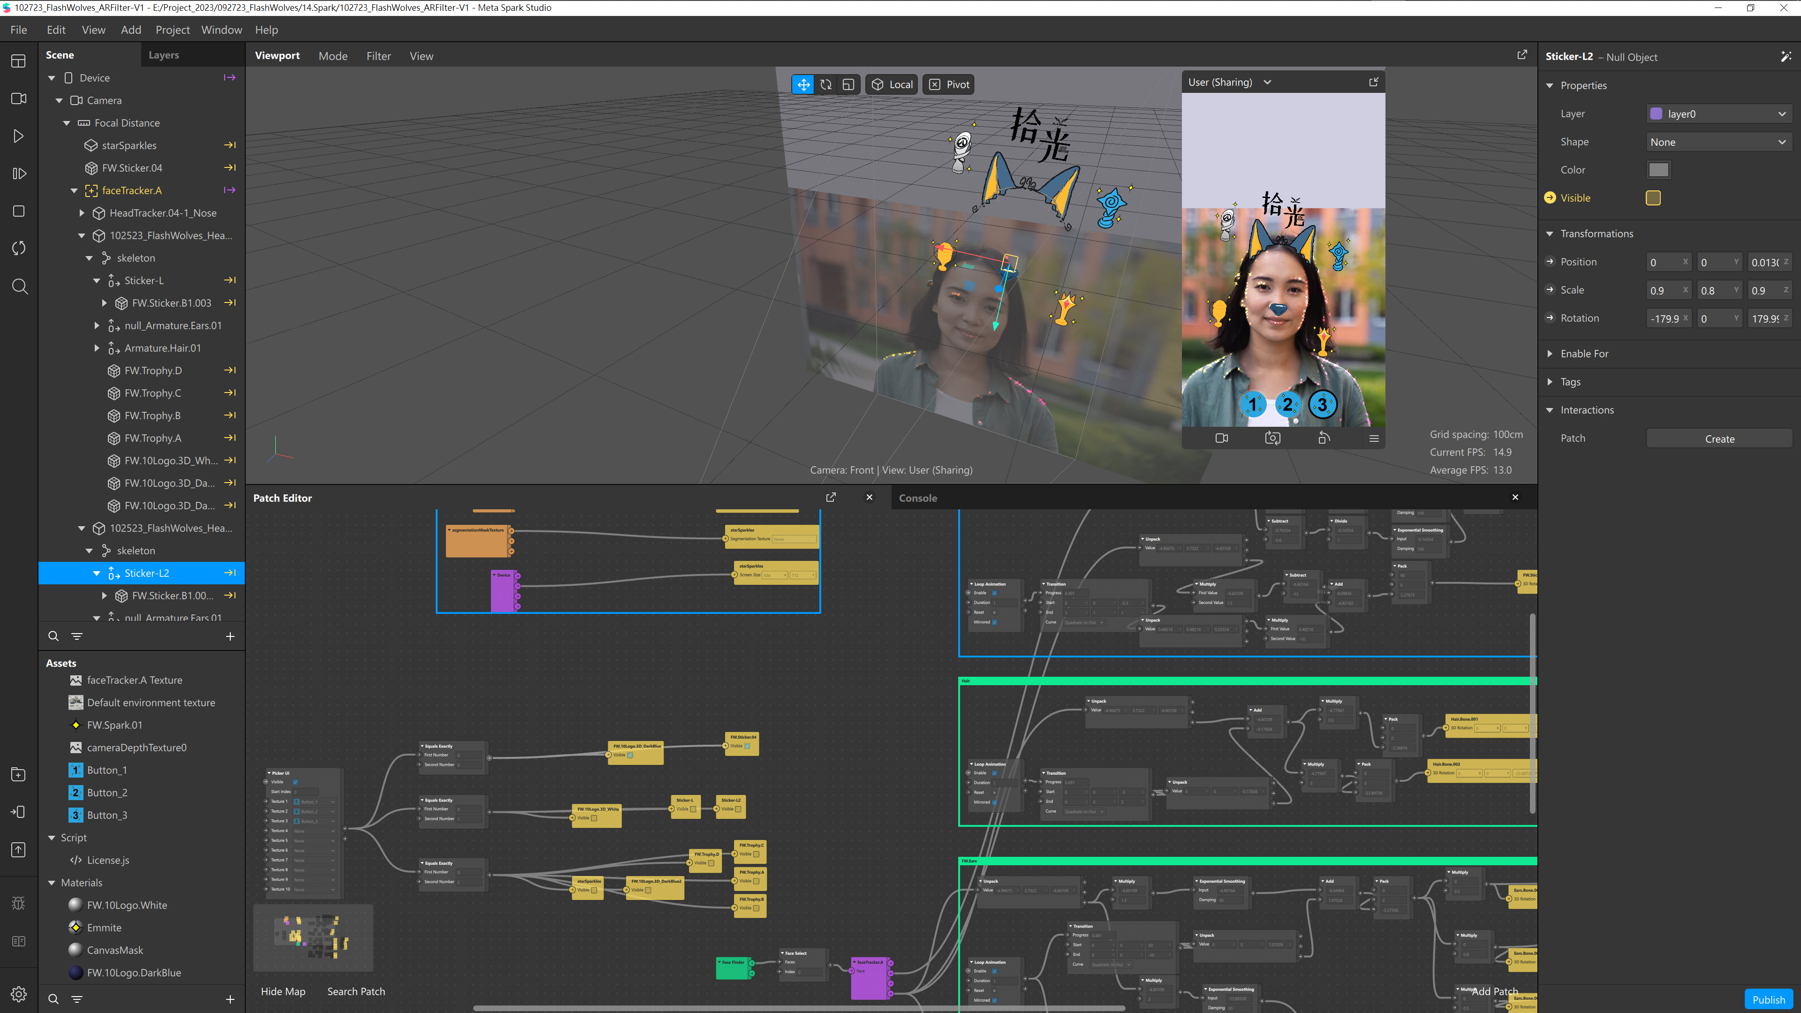Open the Project menu
This screenshot has height=1013, width=1801.
point(172,30)
